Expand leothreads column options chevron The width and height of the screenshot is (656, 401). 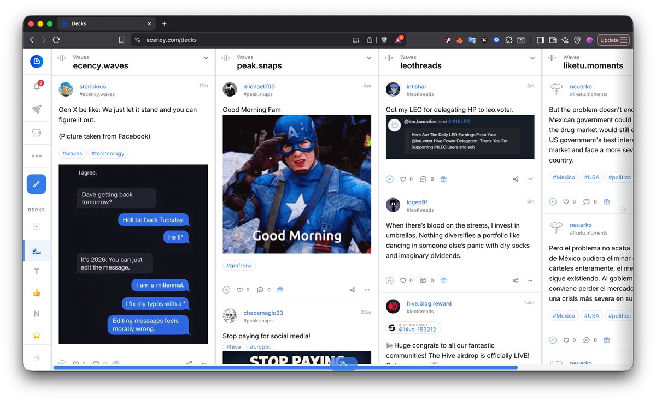tap(532, 58)
